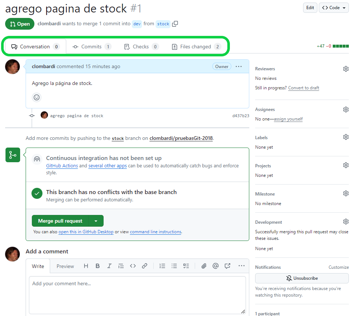358x316 pixels.
Task: Click the Labels gear icon
Action: click(x=346, y=137)
